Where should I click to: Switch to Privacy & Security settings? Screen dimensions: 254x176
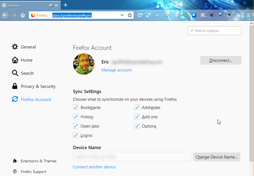[34, 86]
